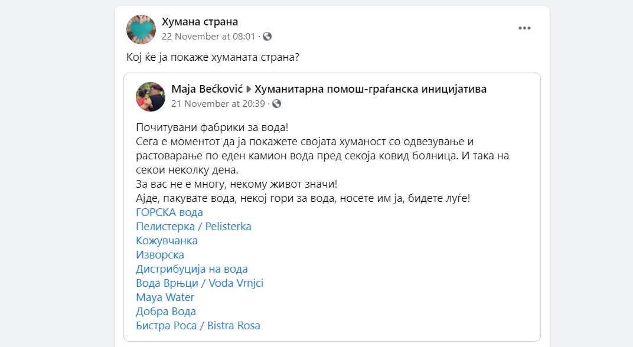Viewport: 633px width, 347px height.
Task: Open the Добра Вода tagged page
Action: coord(166,312)
